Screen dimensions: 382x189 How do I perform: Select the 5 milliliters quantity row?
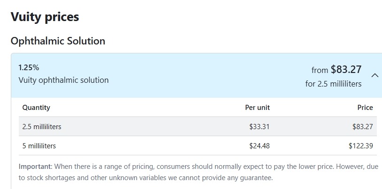click(x=197, y=145)
